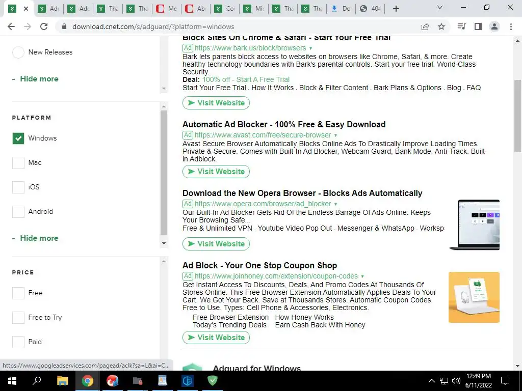Viewport: 522px width, 391px height.
Task: Click the browser forward arrow
Action: click(28, 26)
